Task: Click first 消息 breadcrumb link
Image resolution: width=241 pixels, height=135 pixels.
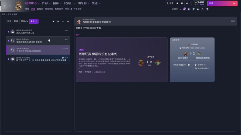Action: [x=4, y=14]
